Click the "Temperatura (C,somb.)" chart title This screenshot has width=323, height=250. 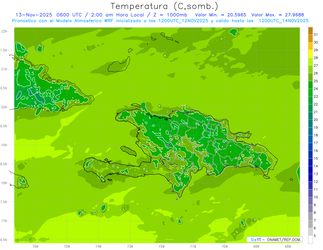click(164, 6)
